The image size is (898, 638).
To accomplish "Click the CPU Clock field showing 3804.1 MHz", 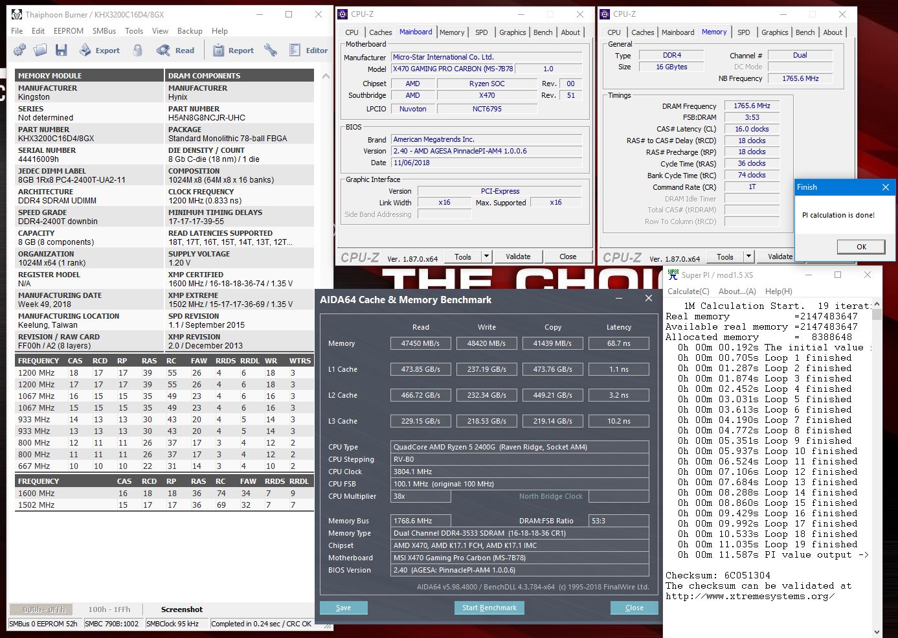I will click(x=520, y=472).
